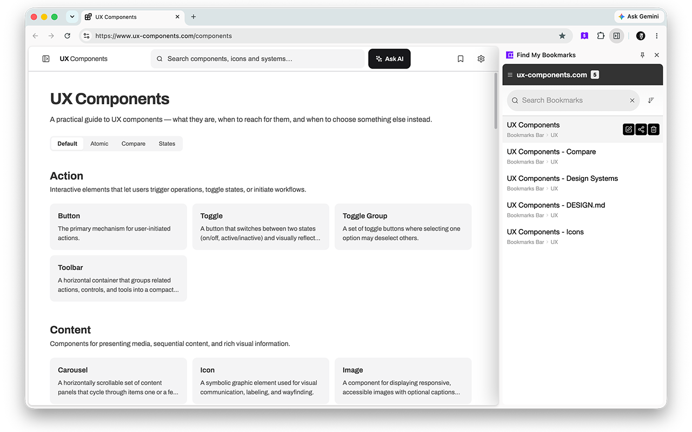Open UX Components - Icons bookmark

tap(583, 237)
